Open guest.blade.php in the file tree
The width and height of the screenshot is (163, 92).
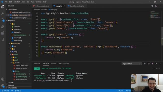(x=21, y=77)
